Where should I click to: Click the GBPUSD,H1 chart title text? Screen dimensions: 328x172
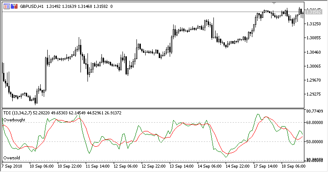click(31, 7)
